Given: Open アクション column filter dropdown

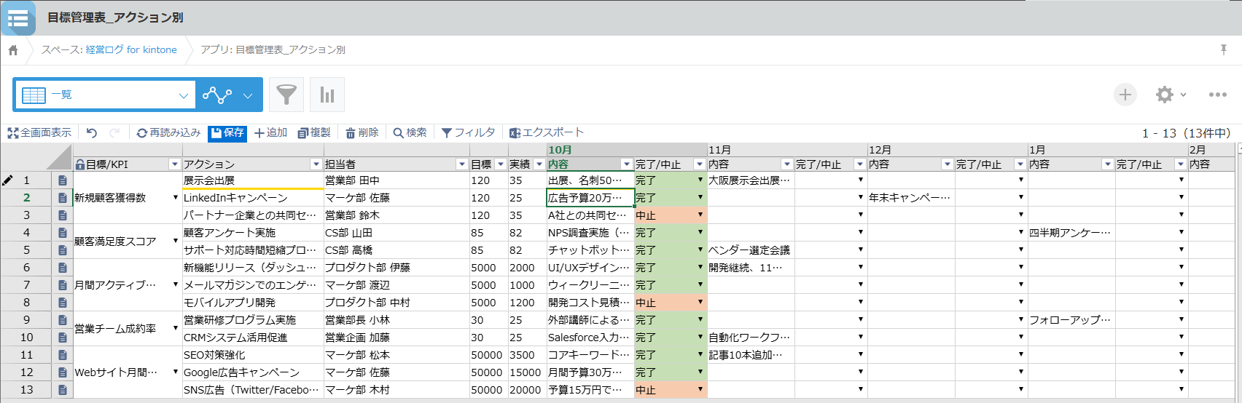Looking at the screenshot, I should click(316, 164).
